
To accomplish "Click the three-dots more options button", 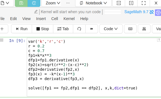I will point(68,3).
